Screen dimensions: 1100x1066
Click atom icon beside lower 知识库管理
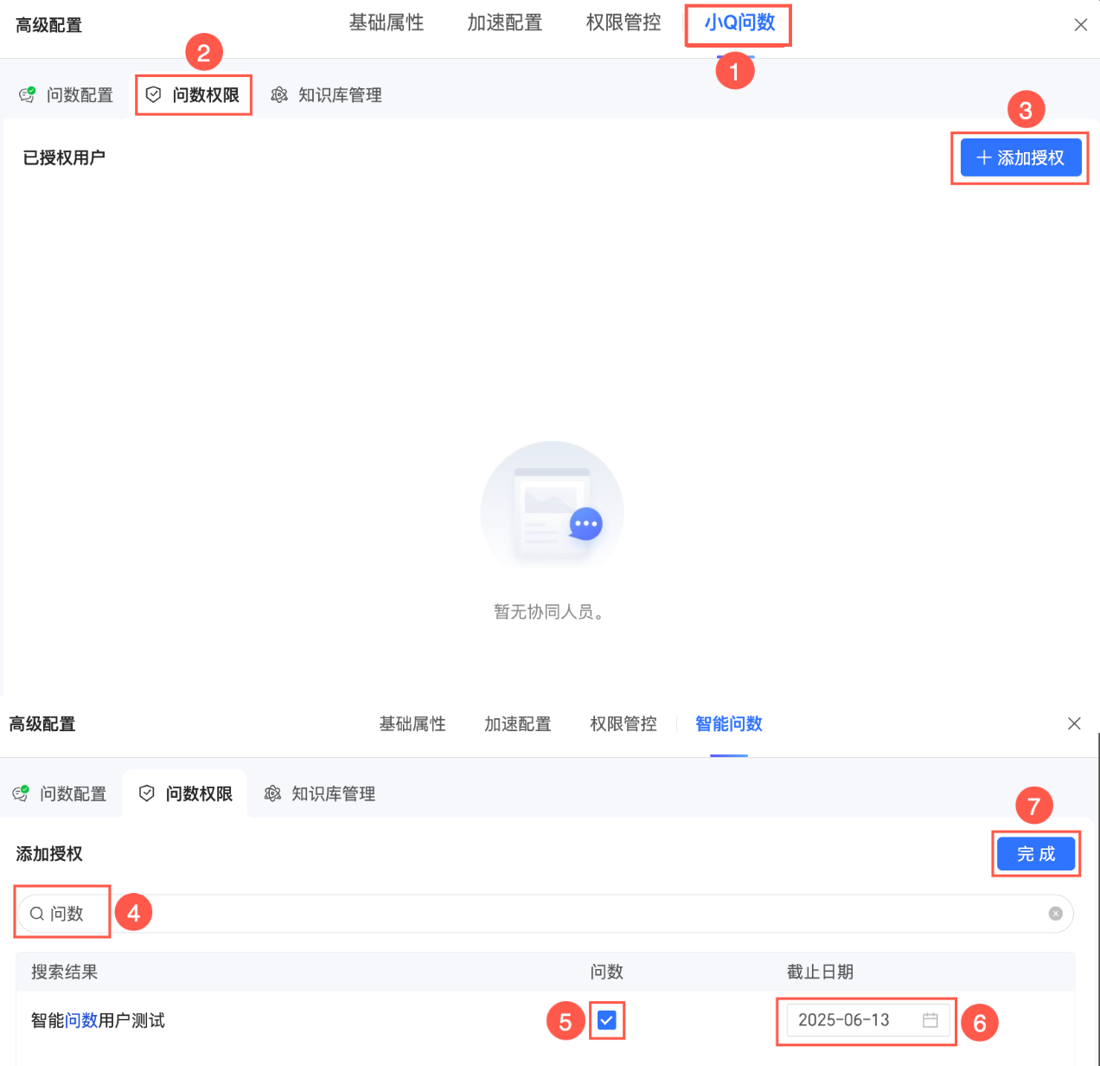272,793
